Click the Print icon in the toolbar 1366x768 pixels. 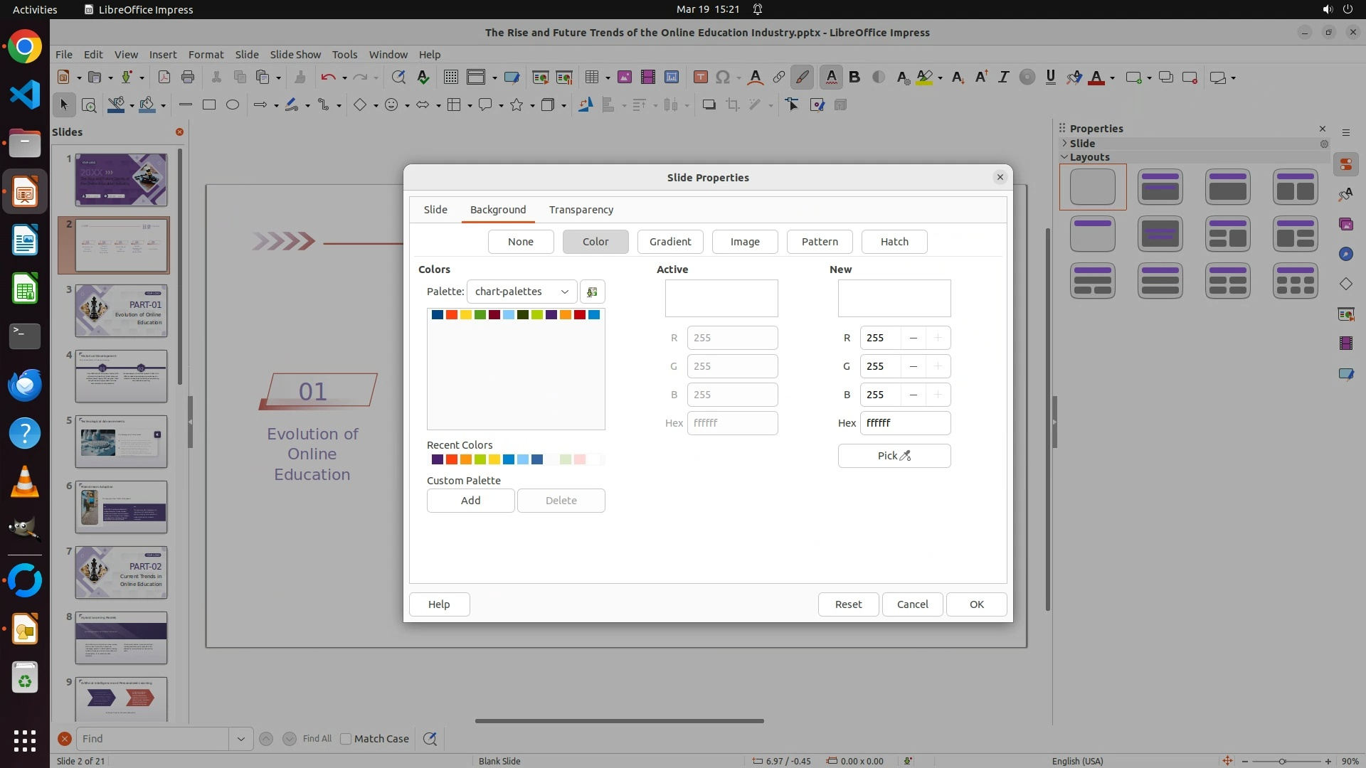pyautogui.click(x=188, y=78)
